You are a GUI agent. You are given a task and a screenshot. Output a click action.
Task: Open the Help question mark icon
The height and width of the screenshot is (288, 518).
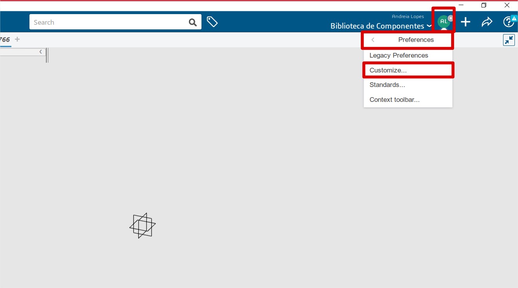(508, 22)
